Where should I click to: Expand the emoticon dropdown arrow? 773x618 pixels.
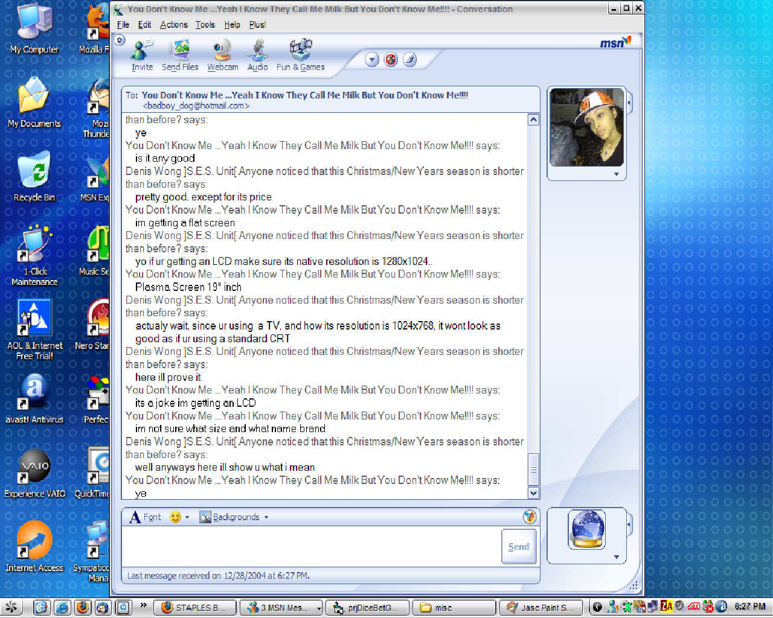coord(187,517)
